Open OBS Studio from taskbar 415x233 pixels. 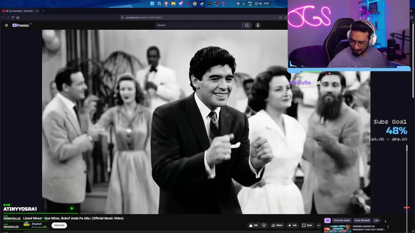tap(216, 4)
